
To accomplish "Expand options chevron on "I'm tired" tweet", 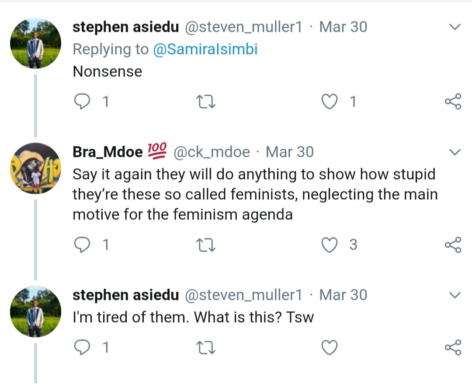I will (x=455, y=296).
